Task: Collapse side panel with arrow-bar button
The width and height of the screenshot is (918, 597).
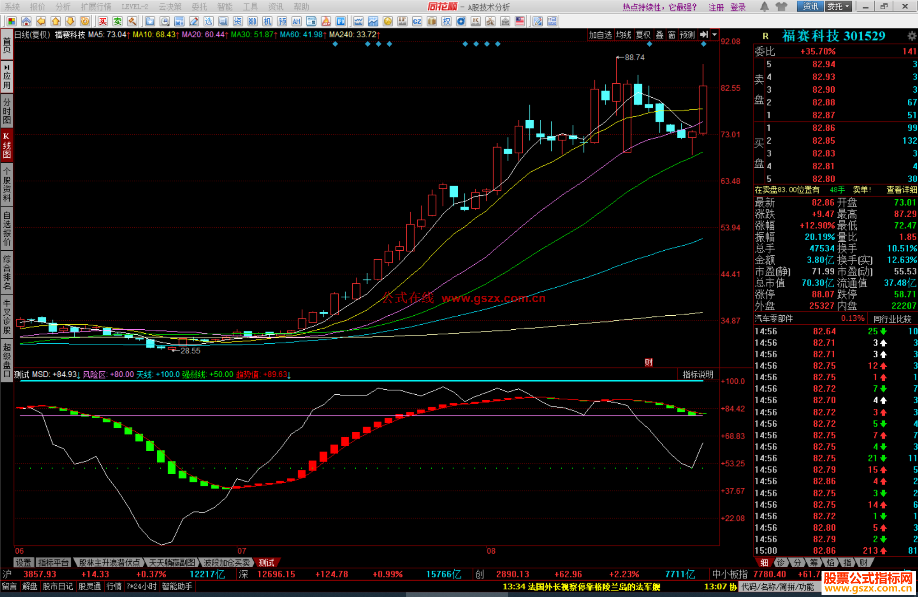Action: point(704,35)
